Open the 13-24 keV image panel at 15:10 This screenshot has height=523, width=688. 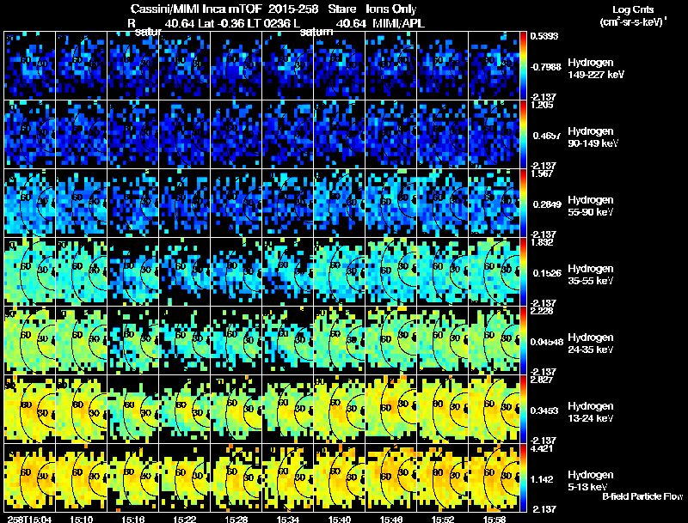(81, 410)
